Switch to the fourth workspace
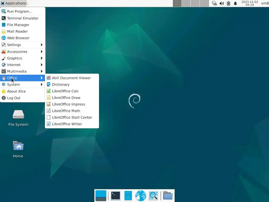 [204, 3]
